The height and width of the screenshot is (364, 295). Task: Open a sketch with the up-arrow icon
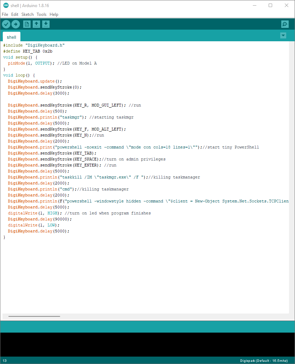[36, 24]
